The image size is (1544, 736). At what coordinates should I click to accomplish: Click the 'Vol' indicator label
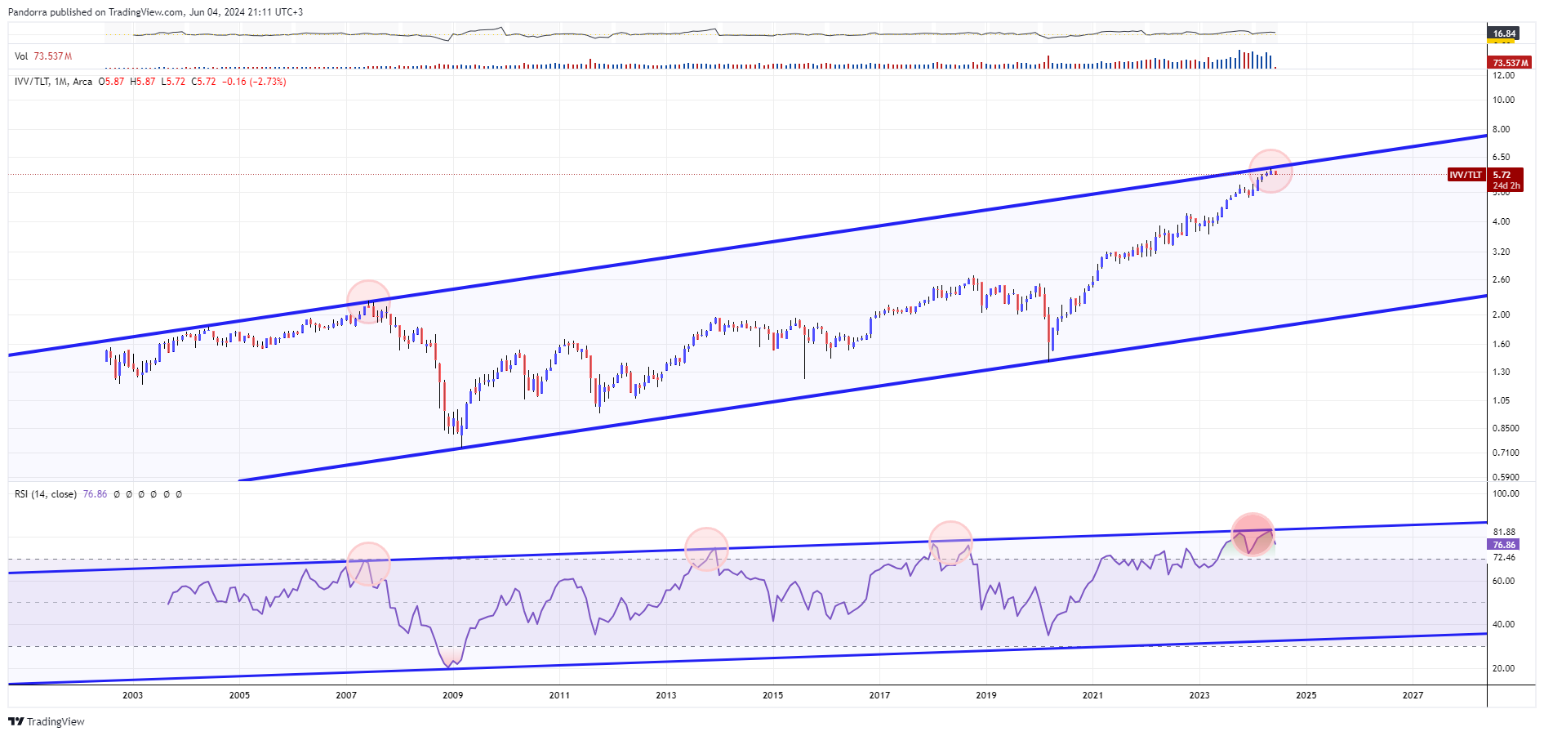(x=21, y=56)
